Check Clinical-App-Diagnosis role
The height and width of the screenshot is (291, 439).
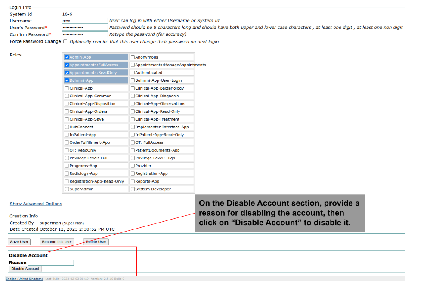(133, 96)
